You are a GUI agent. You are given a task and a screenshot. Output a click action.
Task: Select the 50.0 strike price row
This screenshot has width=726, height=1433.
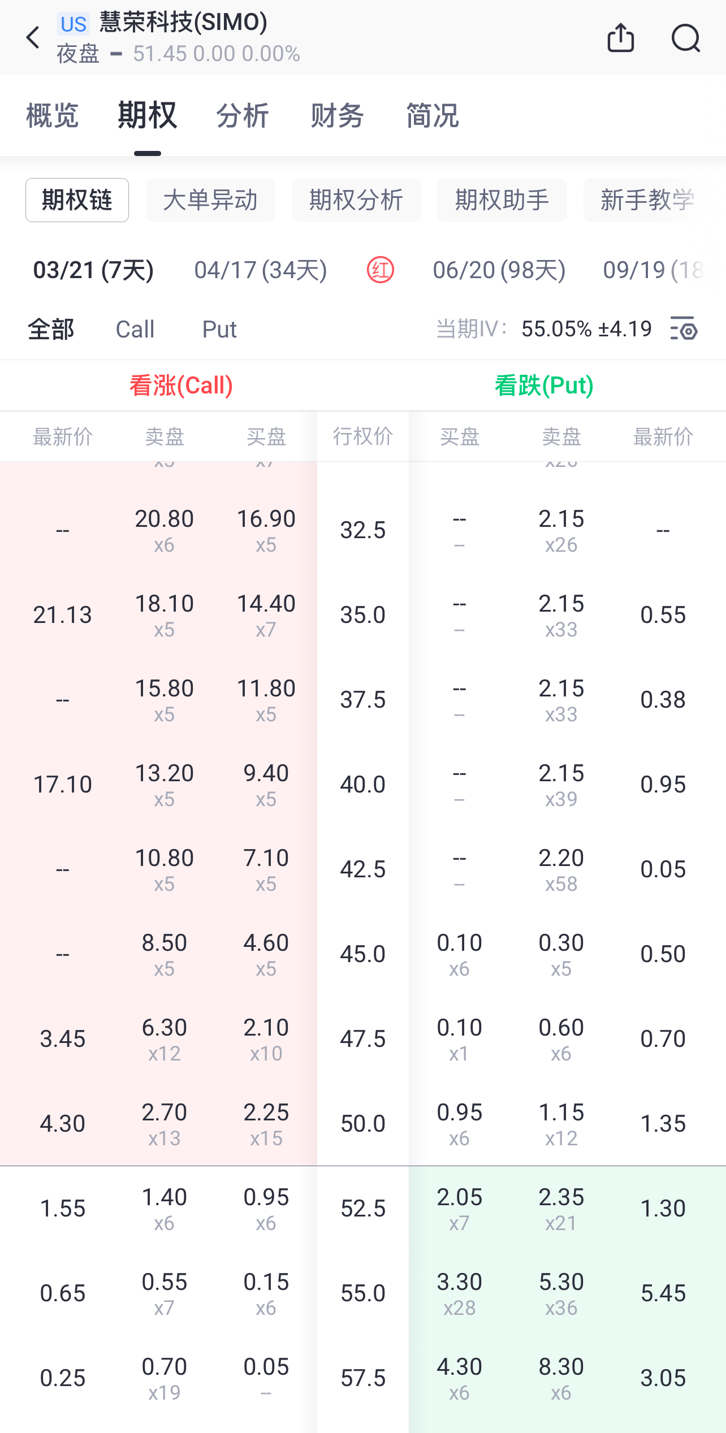[362, 1123]
